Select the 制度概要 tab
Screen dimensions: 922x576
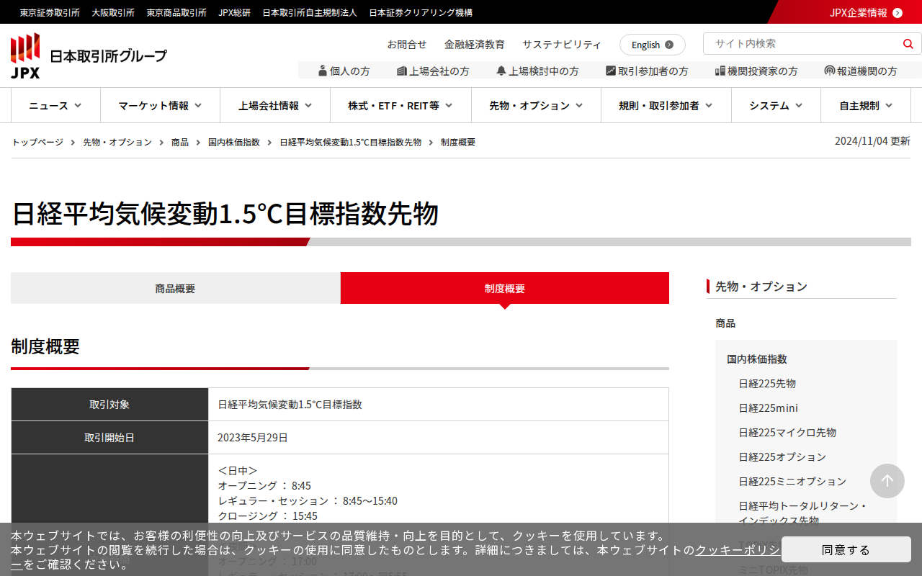point(505,288)
